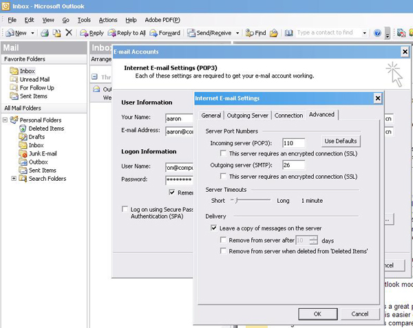Click Reply to All toolbar button
The width and height of the screenshot is (413, 328).
[x=127, y=33]
